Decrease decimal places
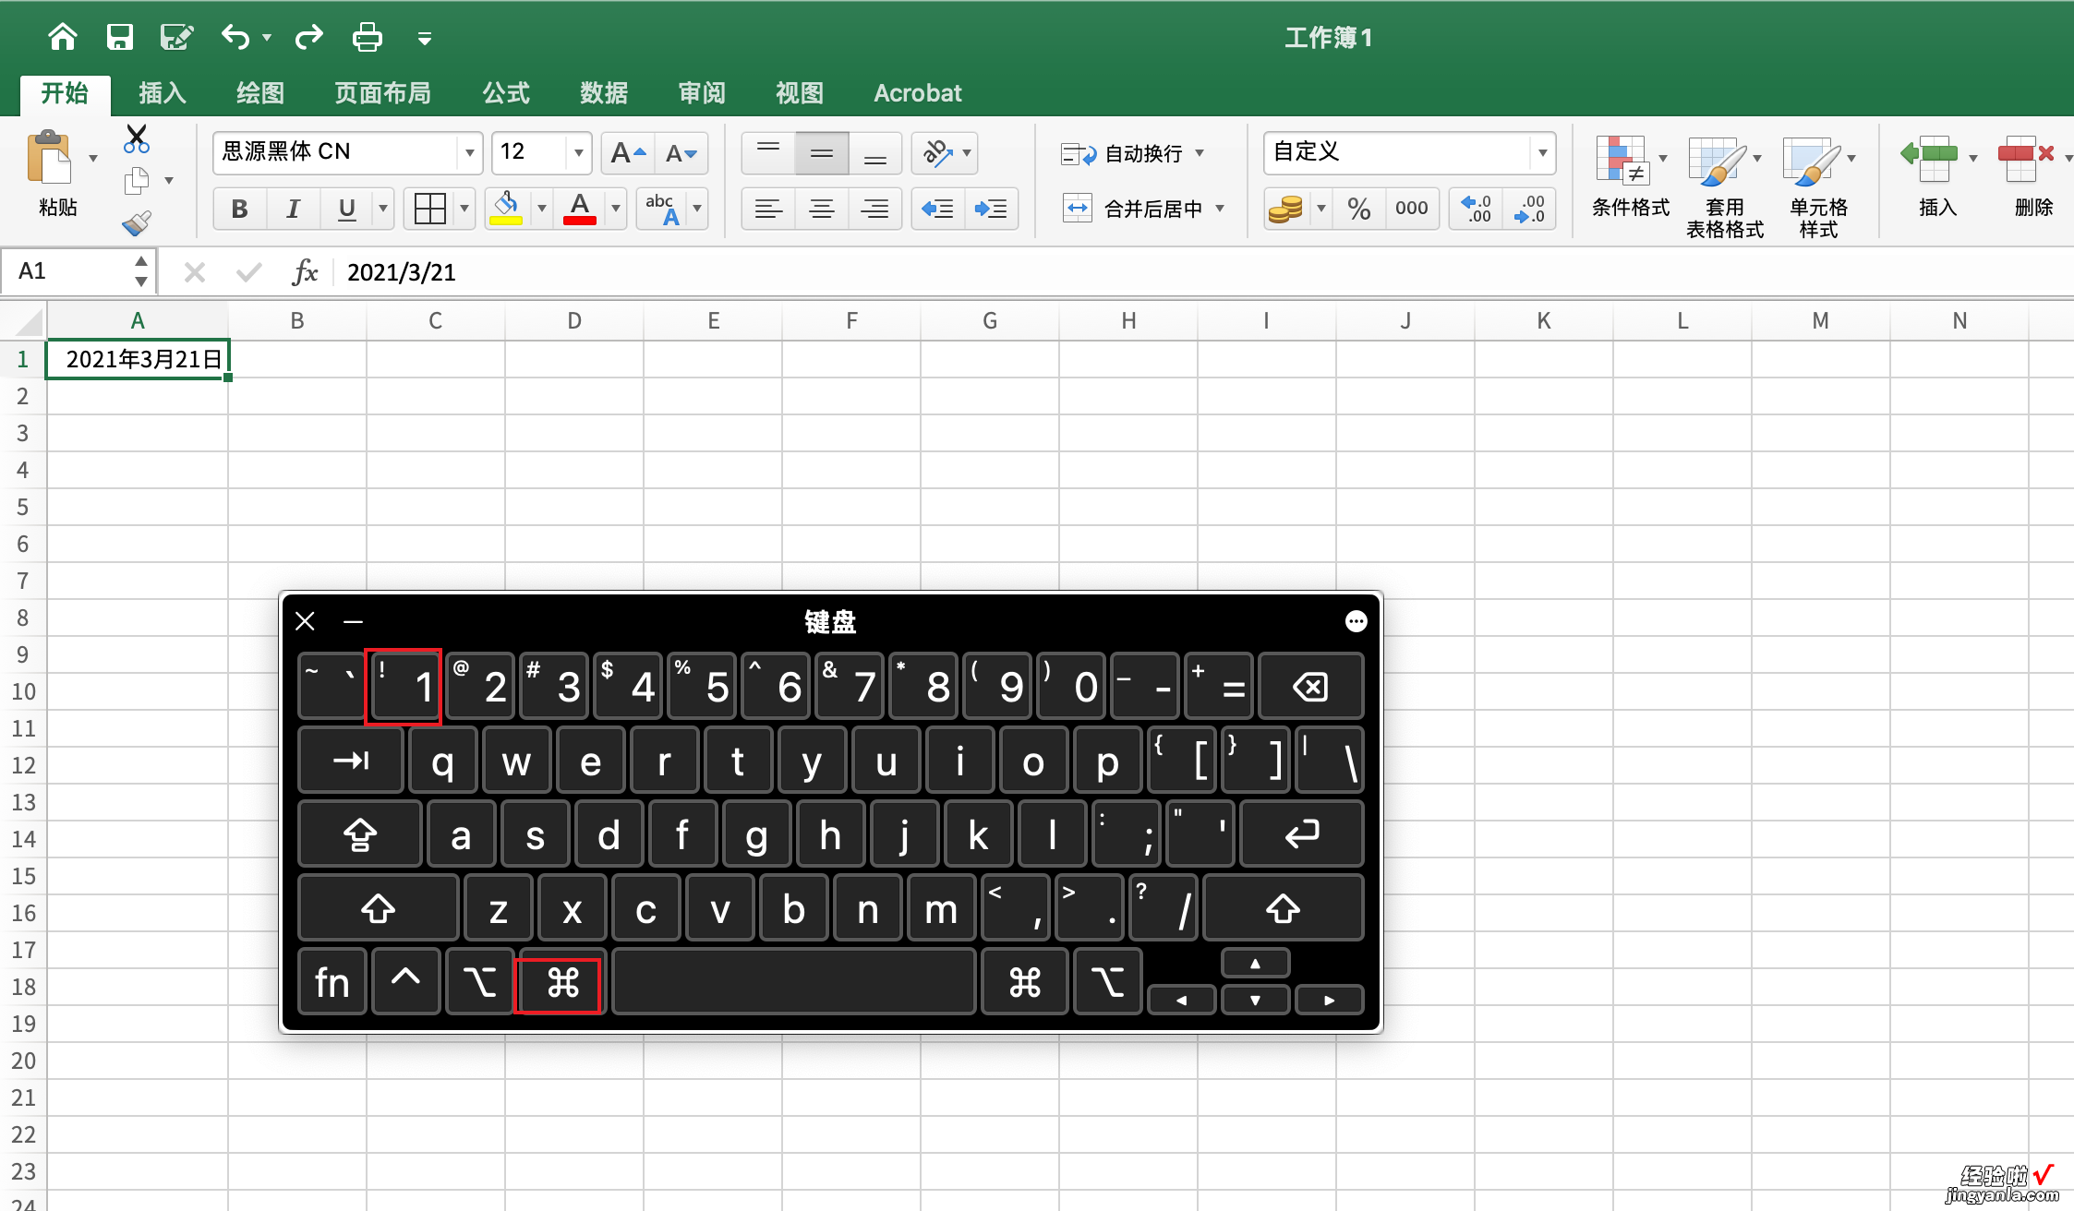 click(1529, 209)
